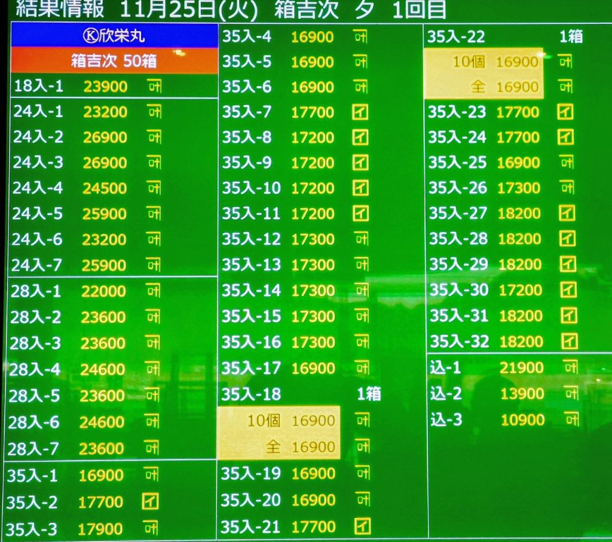The image size is (612, 542).
Task: Click the status icon for row 28入-1
Action: pyautogui.click(x=154, y=291)
